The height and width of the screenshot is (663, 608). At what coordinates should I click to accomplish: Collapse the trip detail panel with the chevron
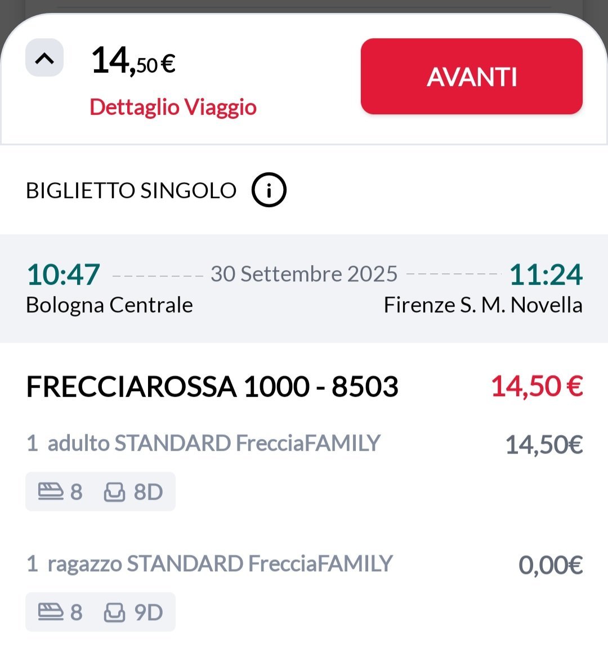click(44, 58)
